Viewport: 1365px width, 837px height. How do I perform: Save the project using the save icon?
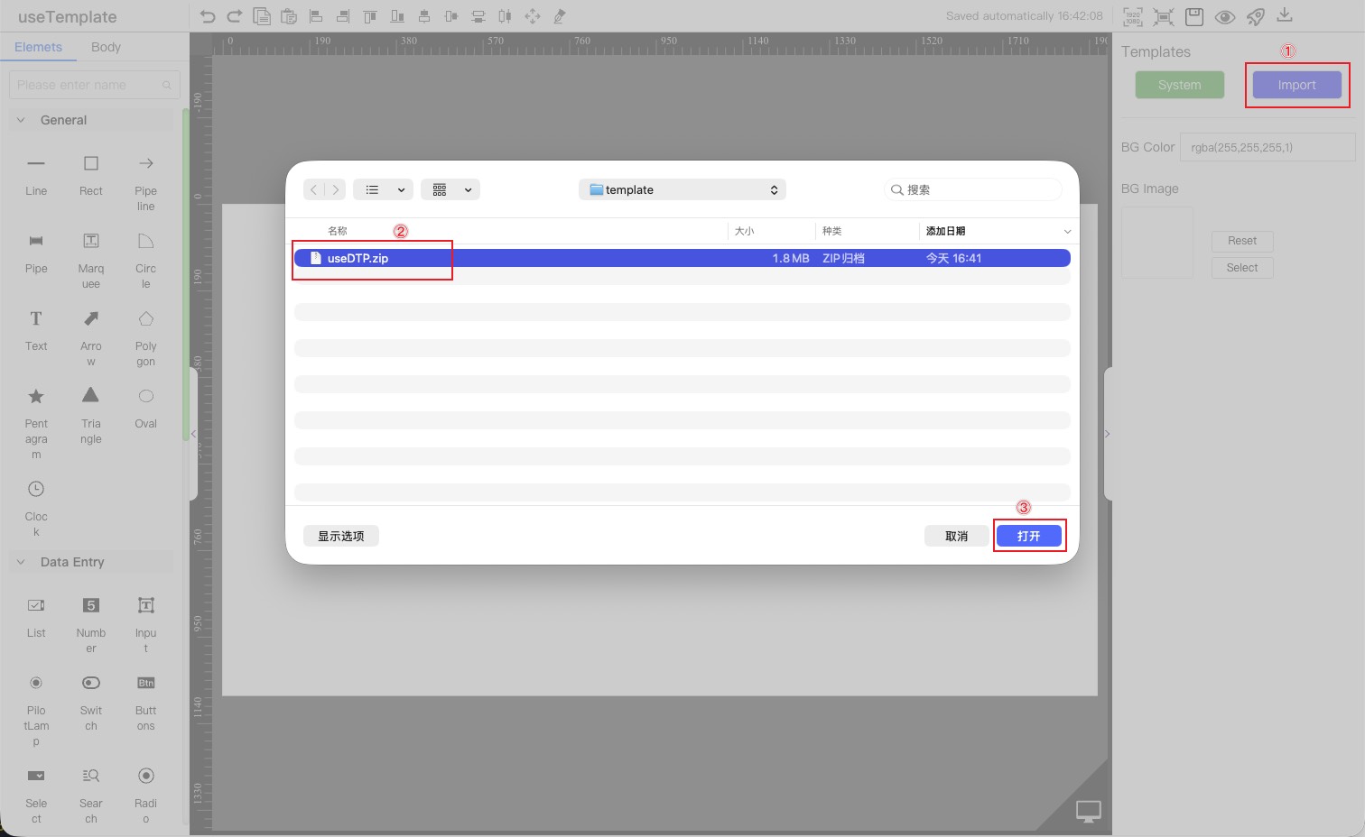pos(1193,16)
